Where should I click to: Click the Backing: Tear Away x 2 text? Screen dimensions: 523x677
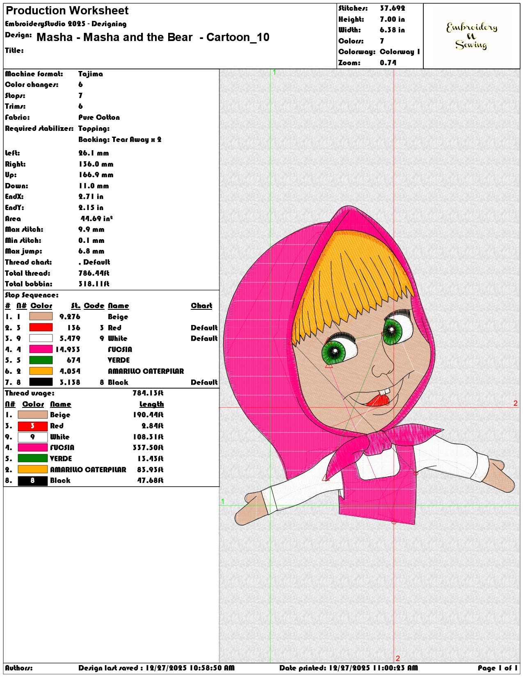coord(120,140)
